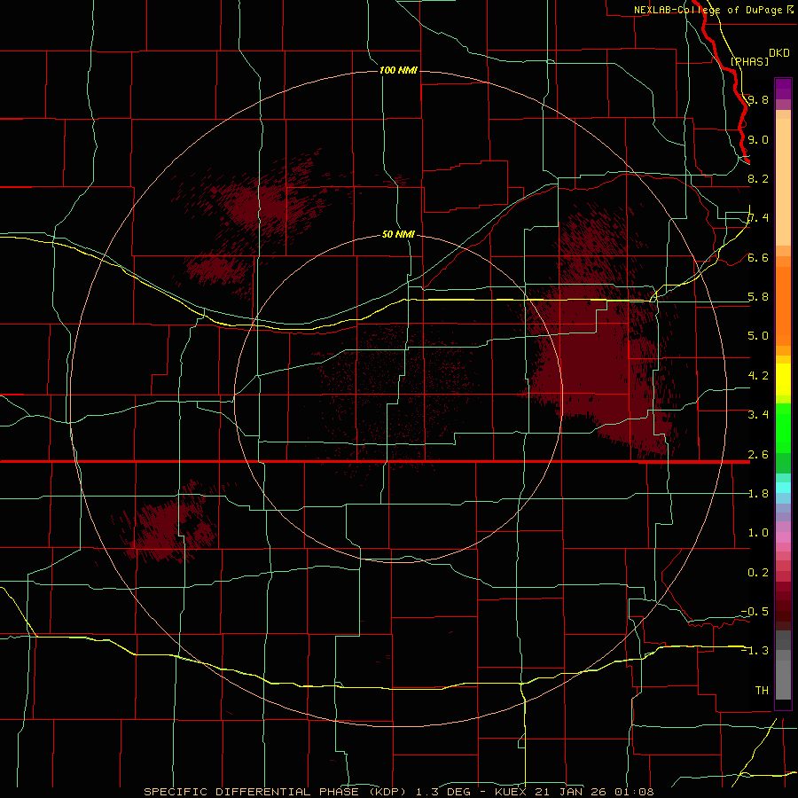Click the scale value -1.3
Screen dimensions: 798x798
755,651
